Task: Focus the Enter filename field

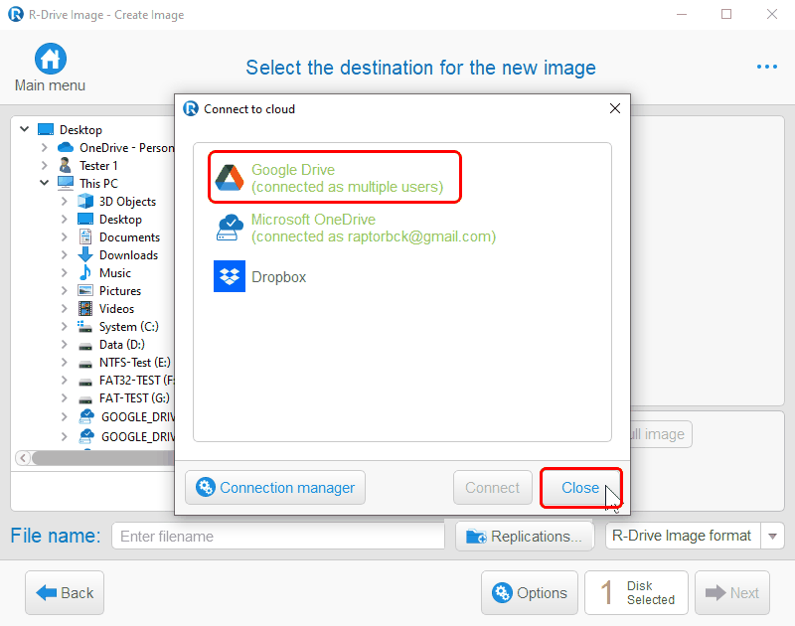Action: (x=278, y=536)
